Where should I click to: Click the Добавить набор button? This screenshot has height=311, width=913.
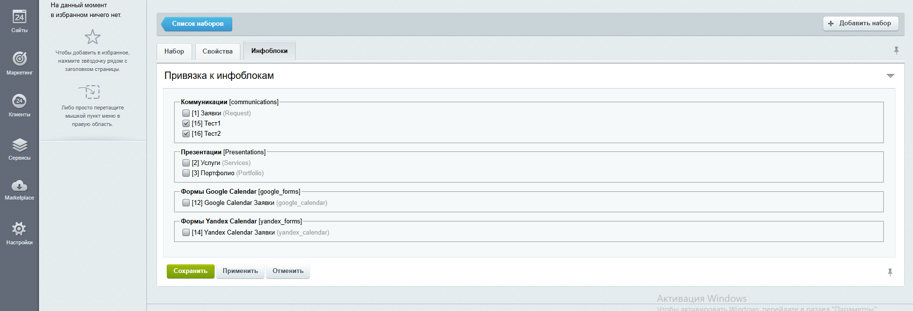tap(860, 23)
